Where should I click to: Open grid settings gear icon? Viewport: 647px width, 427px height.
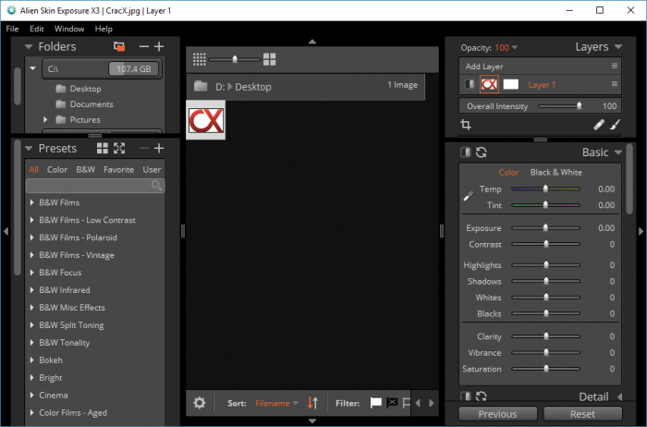[x=200, y=403]
